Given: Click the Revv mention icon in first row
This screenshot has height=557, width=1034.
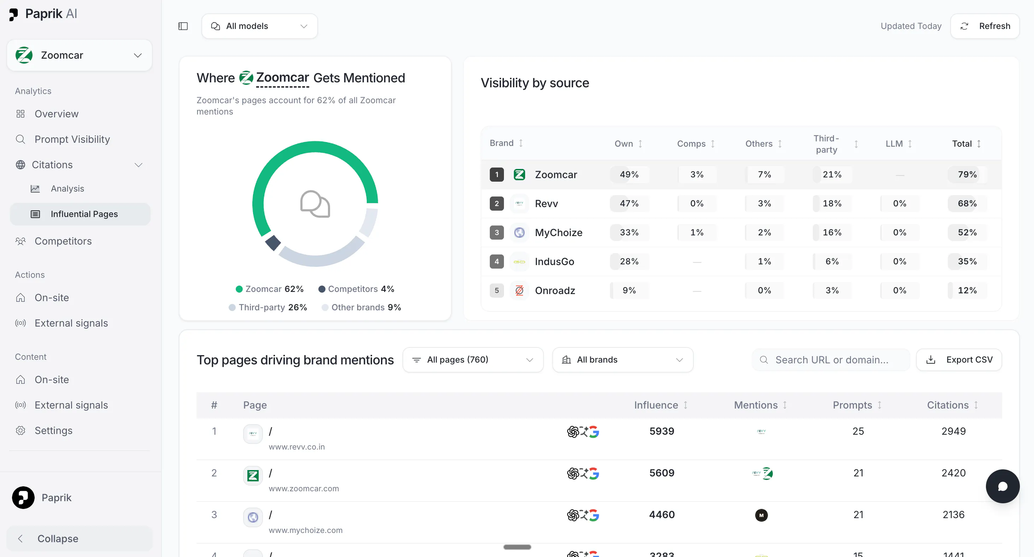Looking at the screenshot, I should coord(762,432).
